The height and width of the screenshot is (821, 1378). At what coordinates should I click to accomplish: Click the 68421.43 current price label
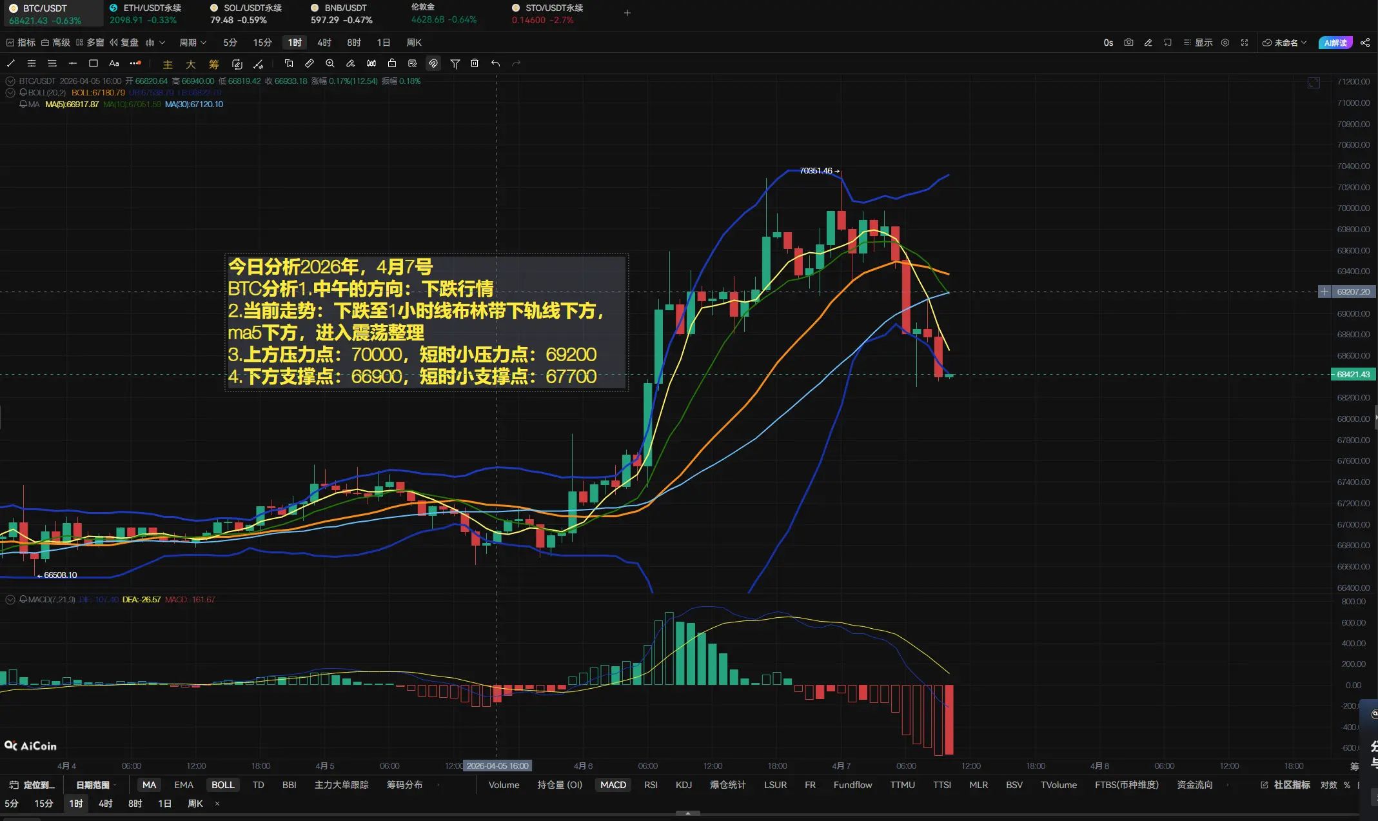[1353, 375]
